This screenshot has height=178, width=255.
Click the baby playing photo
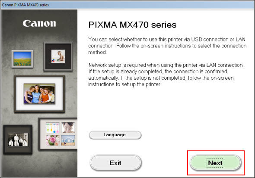pyautogui.click(x=58, y=56)
